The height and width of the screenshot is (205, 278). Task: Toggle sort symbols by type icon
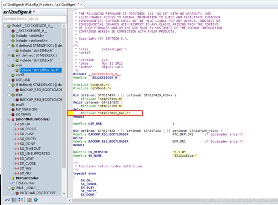pyautogui.click(x=21, y=200)
